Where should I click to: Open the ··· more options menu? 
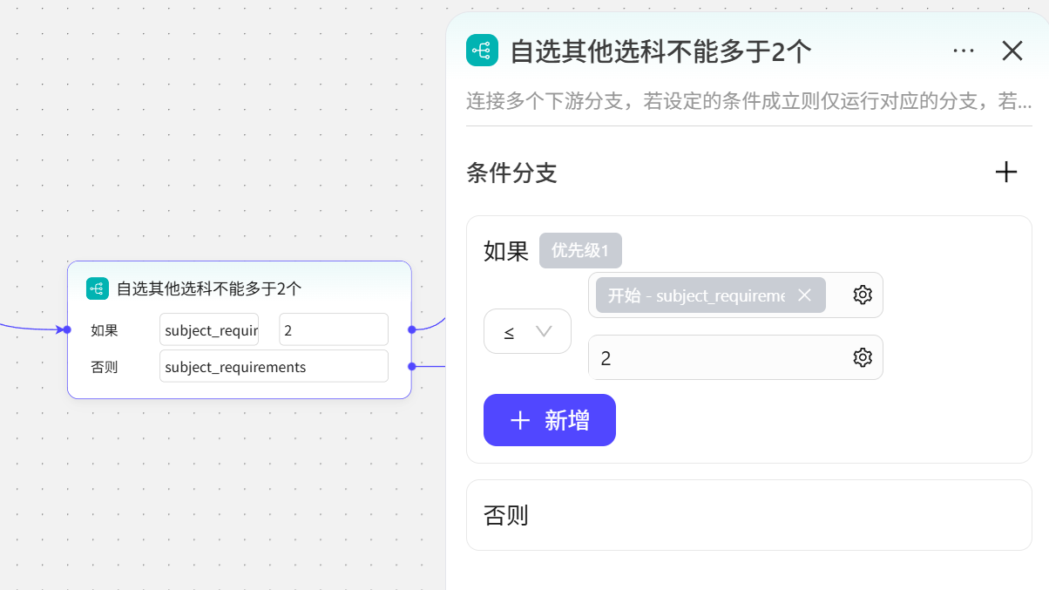(x=964, y=51)
